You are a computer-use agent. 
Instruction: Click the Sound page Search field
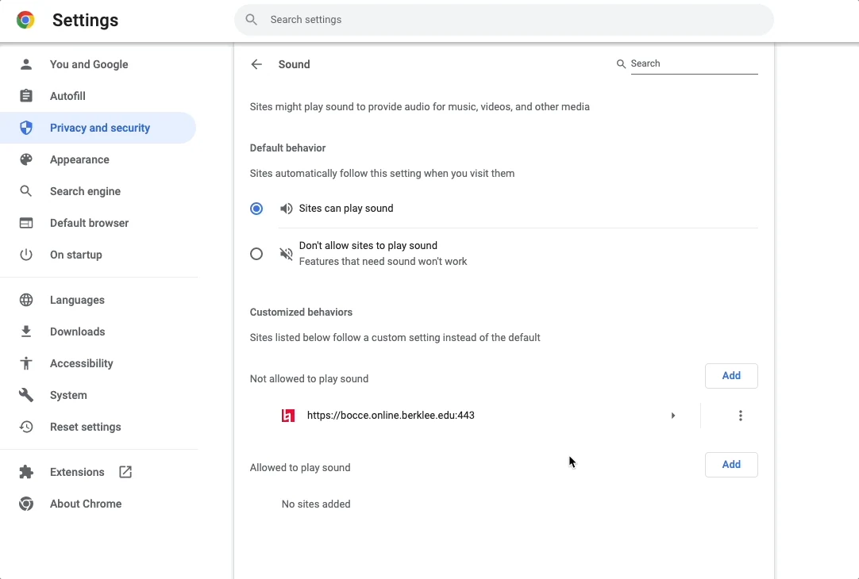pos(694,63)
